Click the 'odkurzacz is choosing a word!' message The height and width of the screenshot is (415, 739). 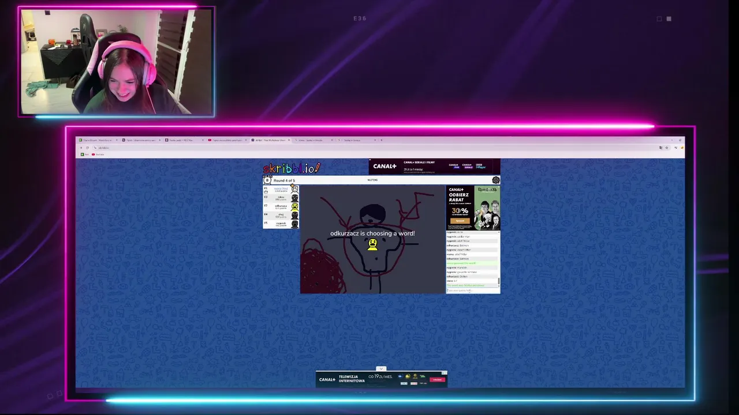coord(372,233)
